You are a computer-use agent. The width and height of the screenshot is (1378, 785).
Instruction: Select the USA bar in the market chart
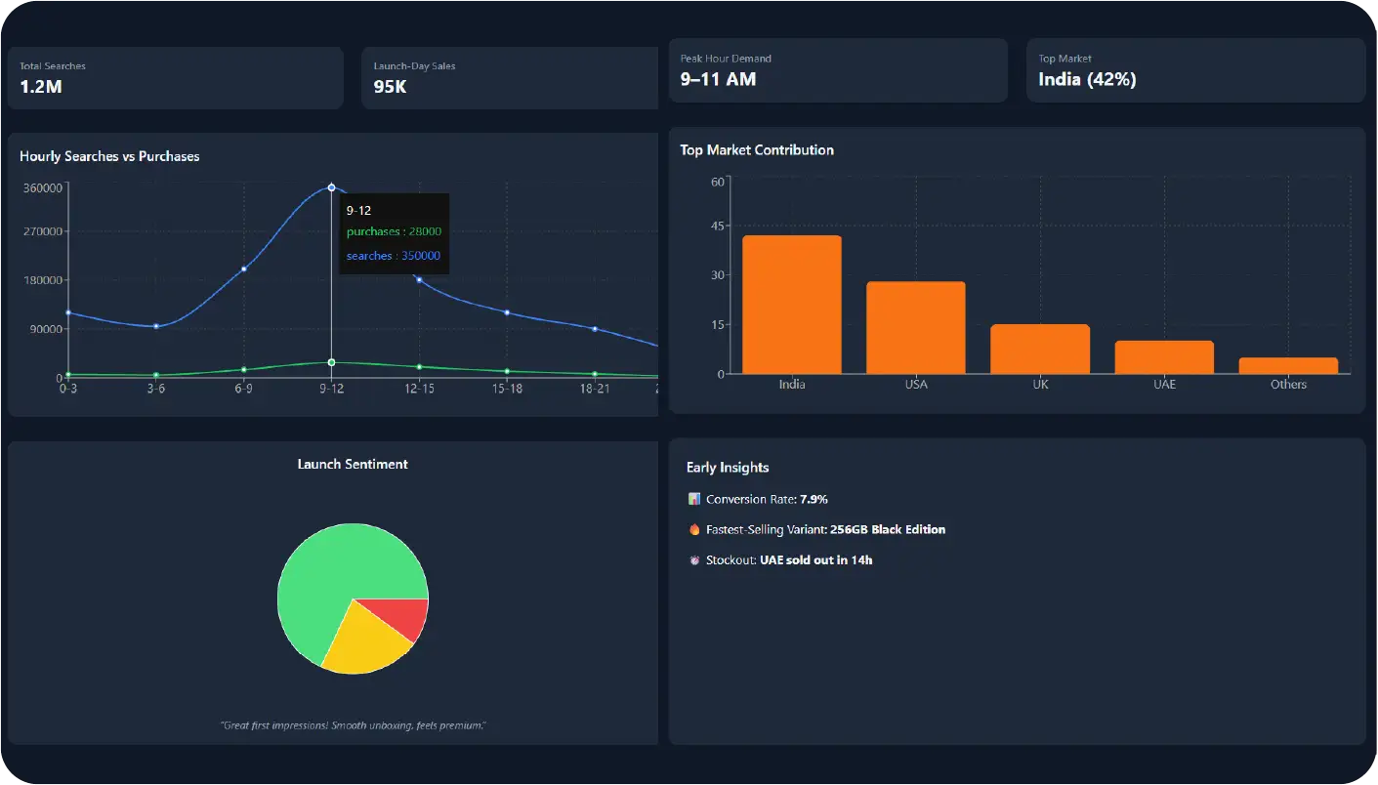pos(915,327)
